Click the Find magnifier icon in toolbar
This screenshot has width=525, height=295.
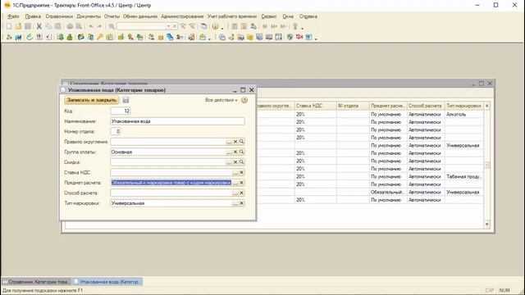(x=112, y=26)
